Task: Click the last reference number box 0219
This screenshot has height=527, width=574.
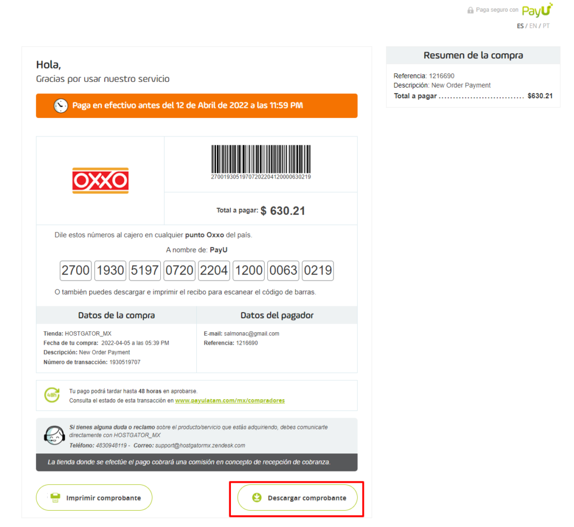Action: (x=318, y=271)
